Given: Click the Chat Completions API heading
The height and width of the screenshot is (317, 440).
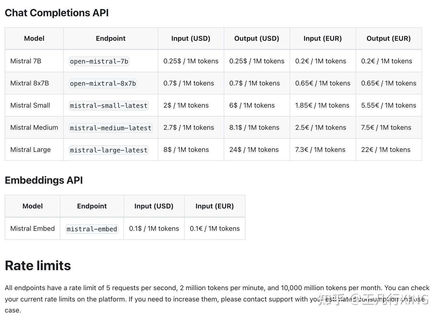Looking at the screenshot, I should click(57, 13).
